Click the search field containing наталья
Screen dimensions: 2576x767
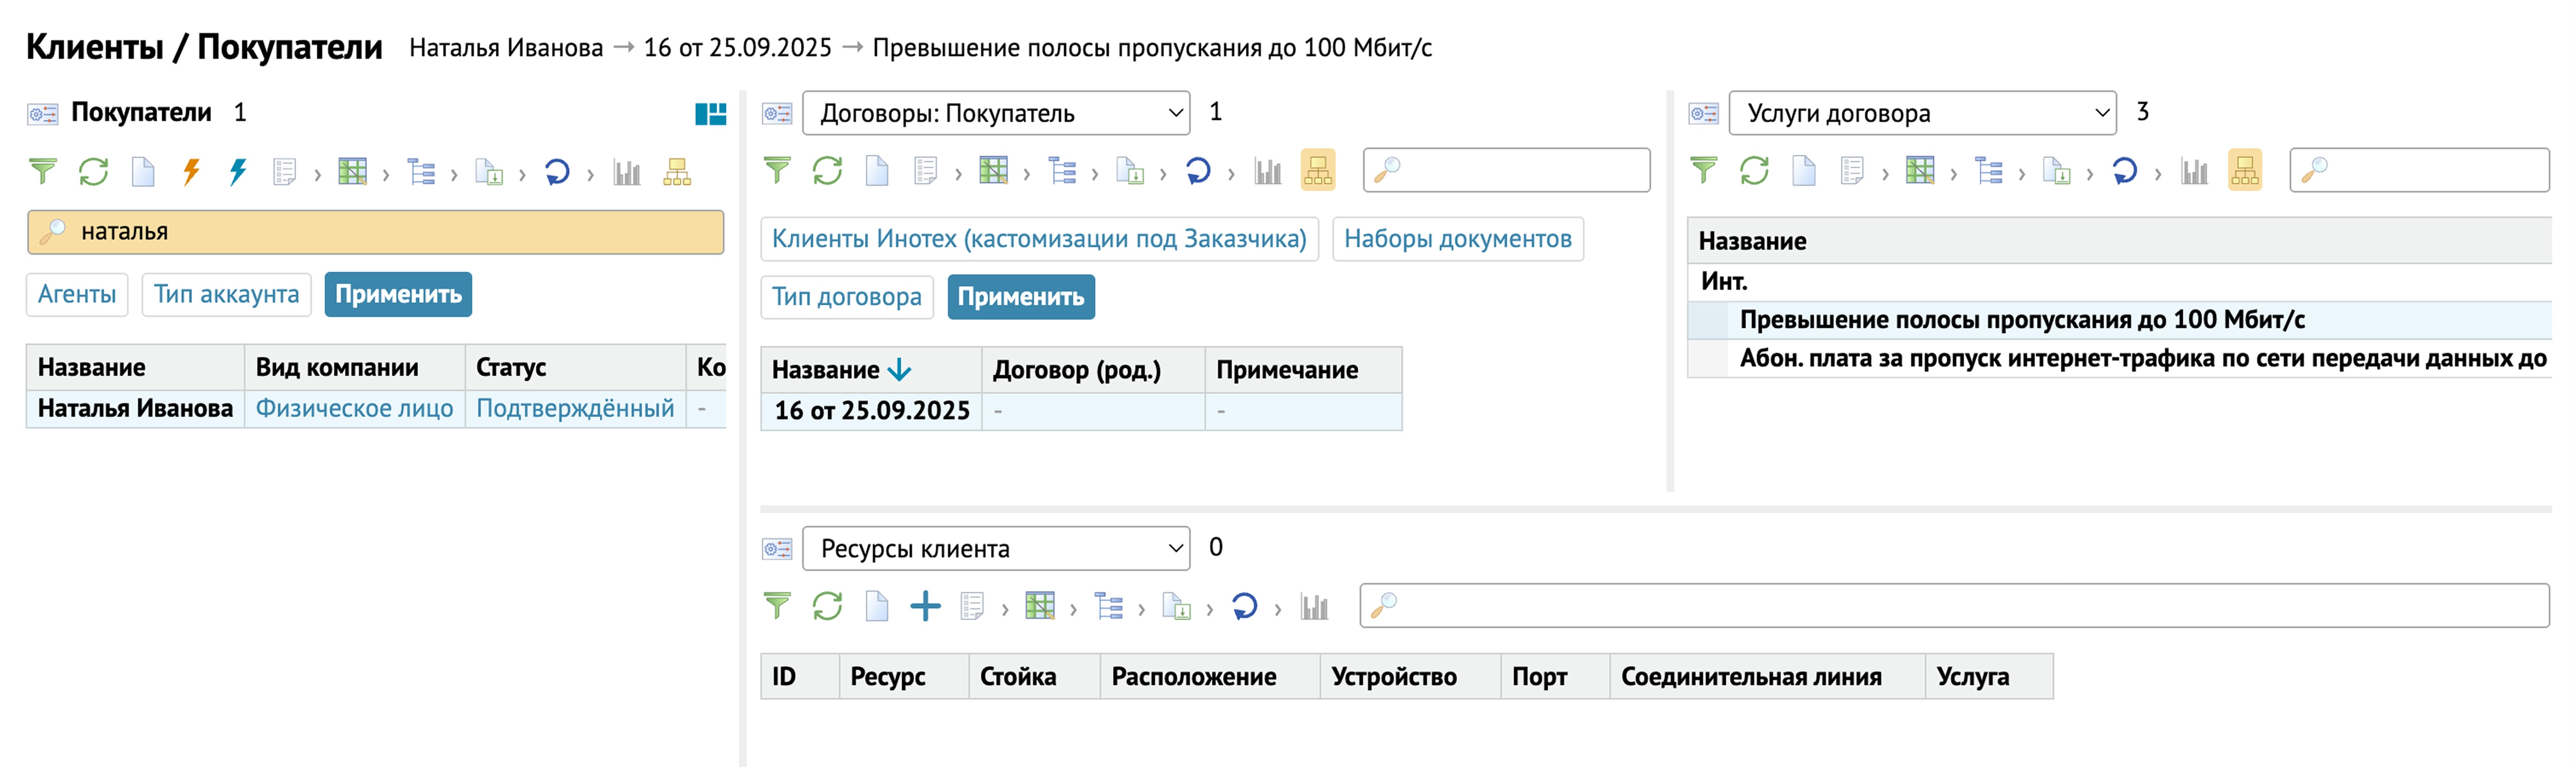click(375, 232)
